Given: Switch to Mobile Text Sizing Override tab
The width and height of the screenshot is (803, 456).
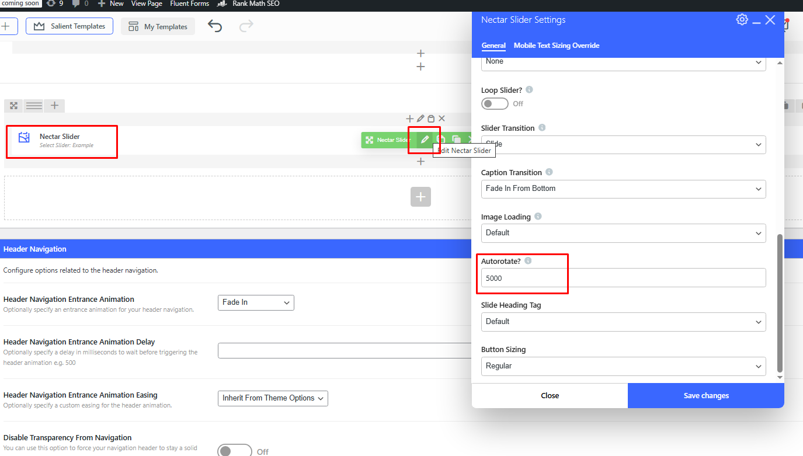Looking at the screenshot, I should (x=556, y=46).
